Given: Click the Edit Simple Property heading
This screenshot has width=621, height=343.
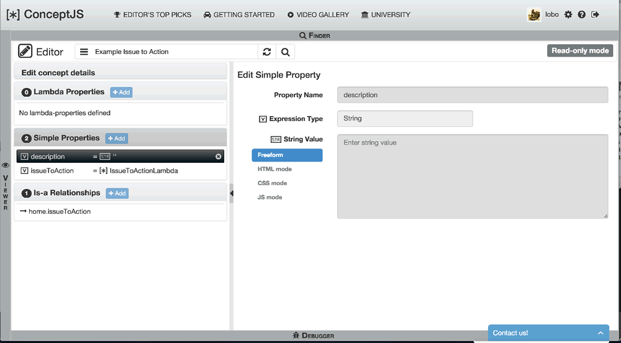Looking at the screenshot, I should coord(279,75).
